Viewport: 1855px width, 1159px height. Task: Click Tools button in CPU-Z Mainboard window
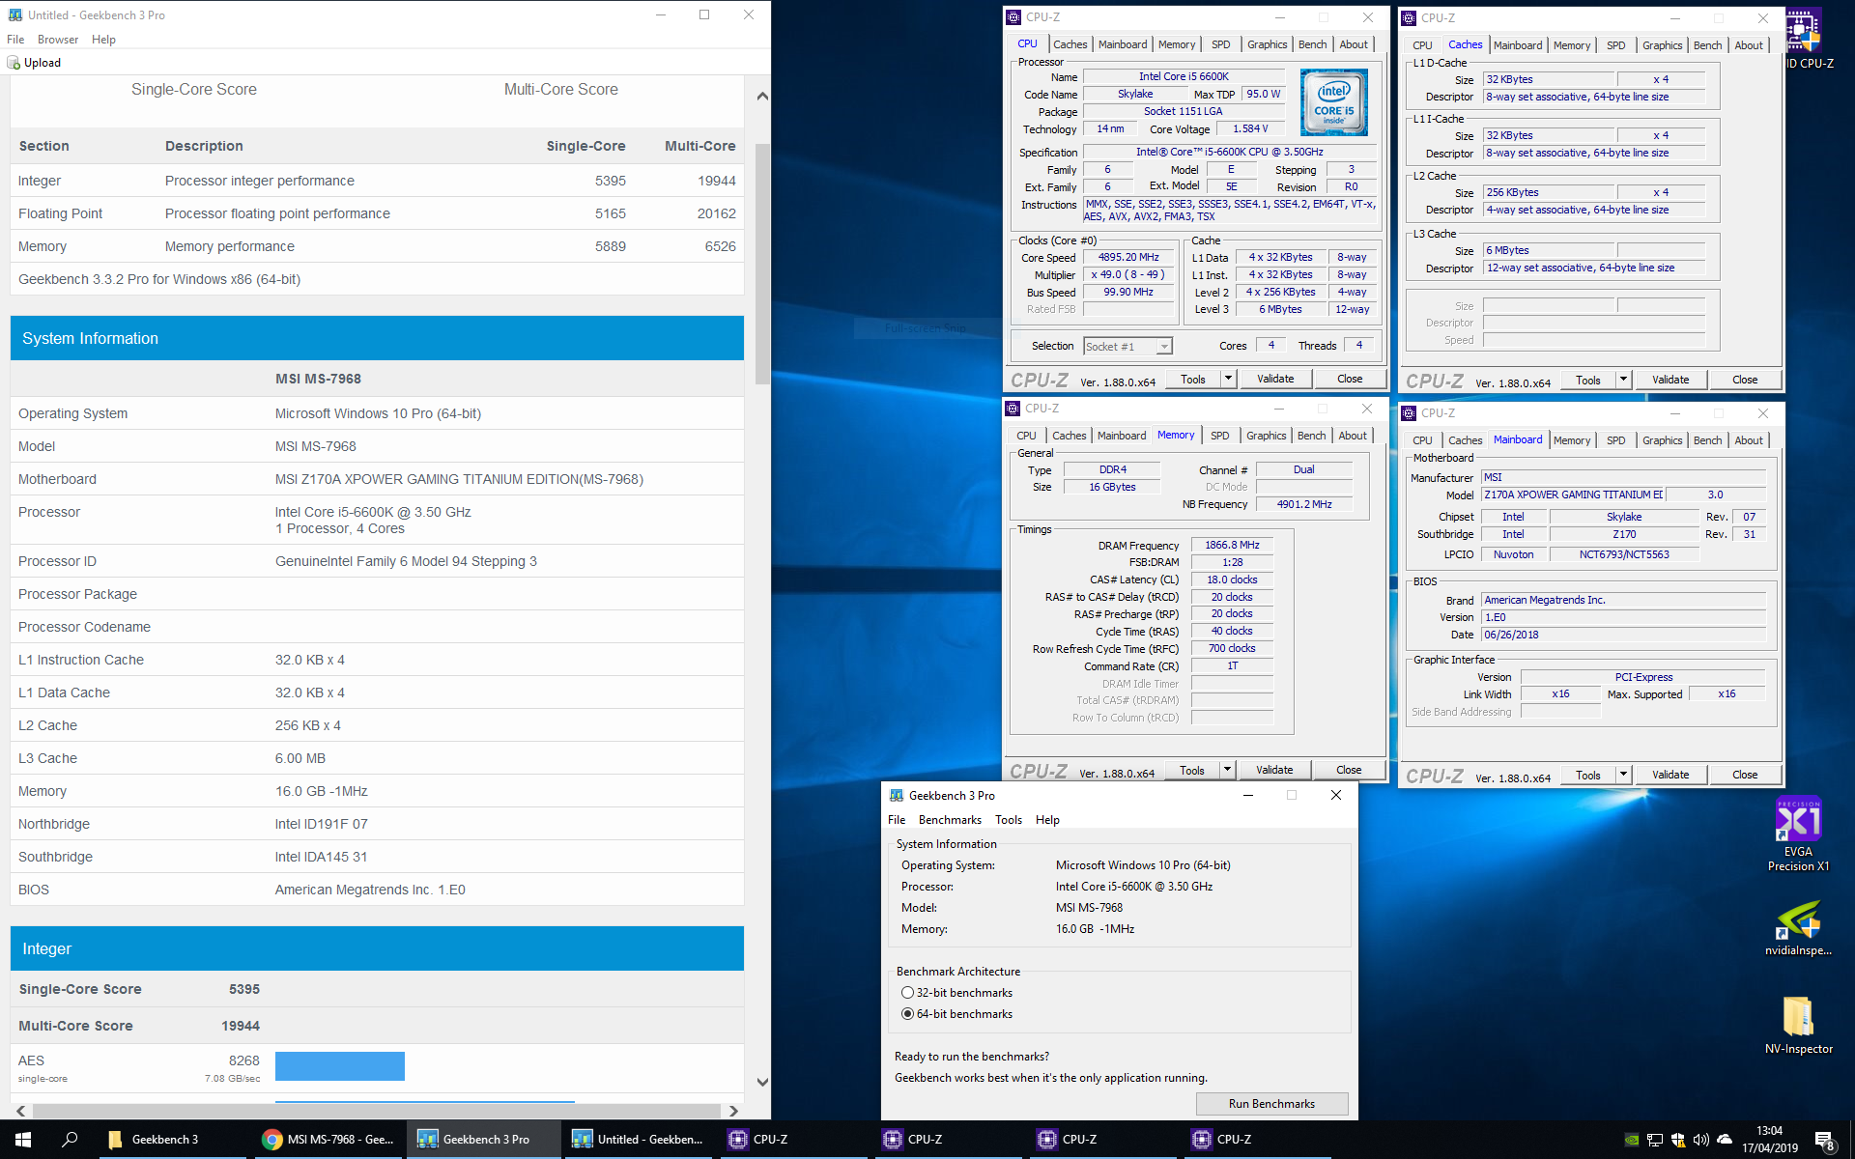[x=1588, y=775]
